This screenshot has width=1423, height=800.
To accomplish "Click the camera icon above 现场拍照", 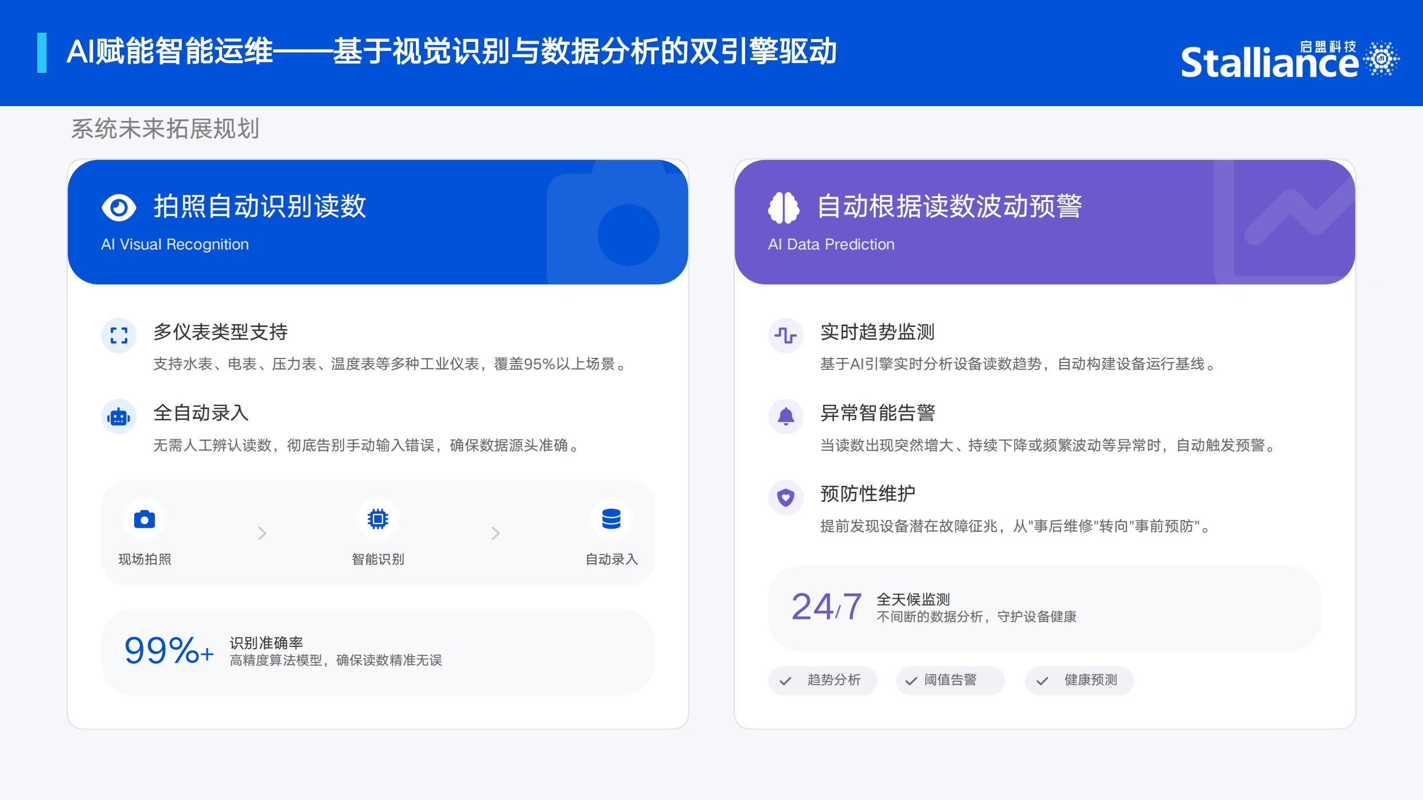I will point(145,520).
